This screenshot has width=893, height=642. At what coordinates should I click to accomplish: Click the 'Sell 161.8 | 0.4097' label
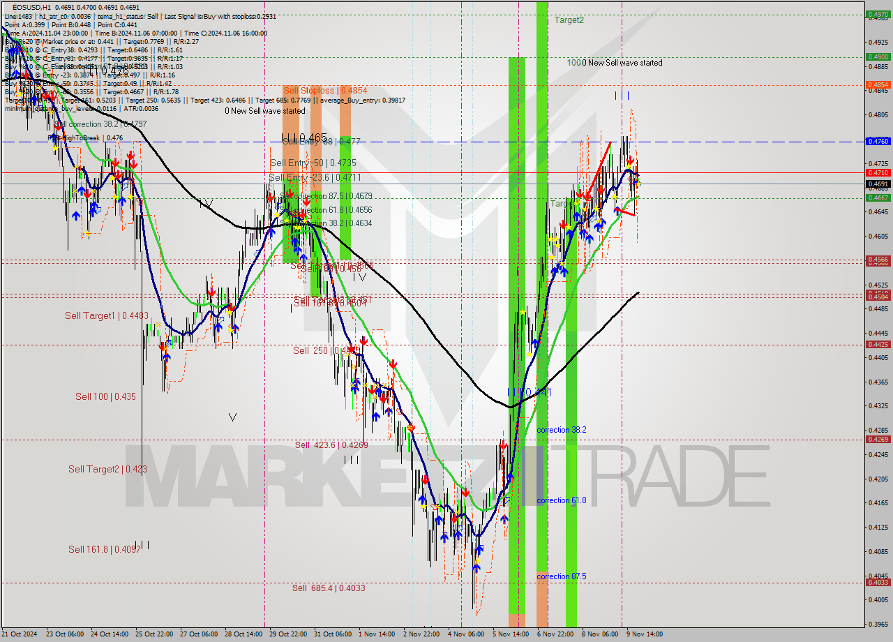point(105,549)
